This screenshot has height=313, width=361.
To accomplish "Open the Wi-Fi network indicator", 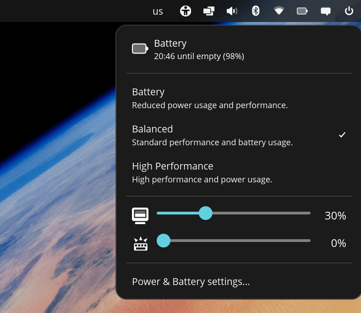I will click(x=279, y=11).
